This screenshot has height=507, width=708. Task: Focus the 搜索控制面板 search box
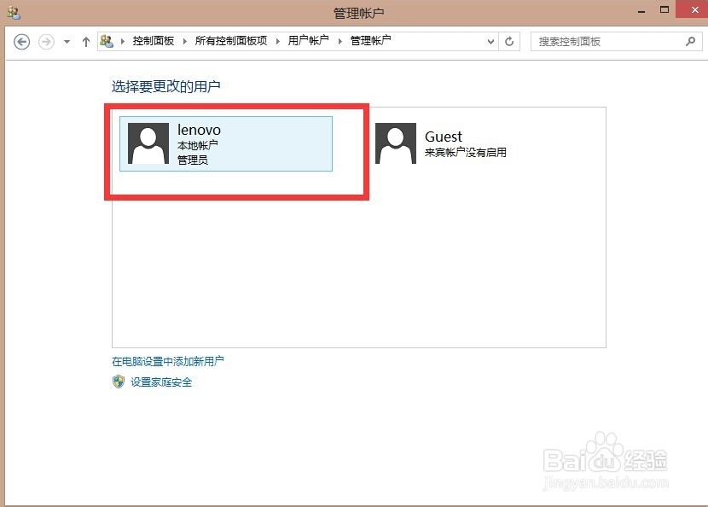coord(616,42)
